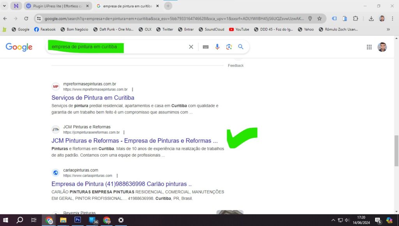
Task: Click the page vertical scrollbar thumb
Action: (396, 151)
